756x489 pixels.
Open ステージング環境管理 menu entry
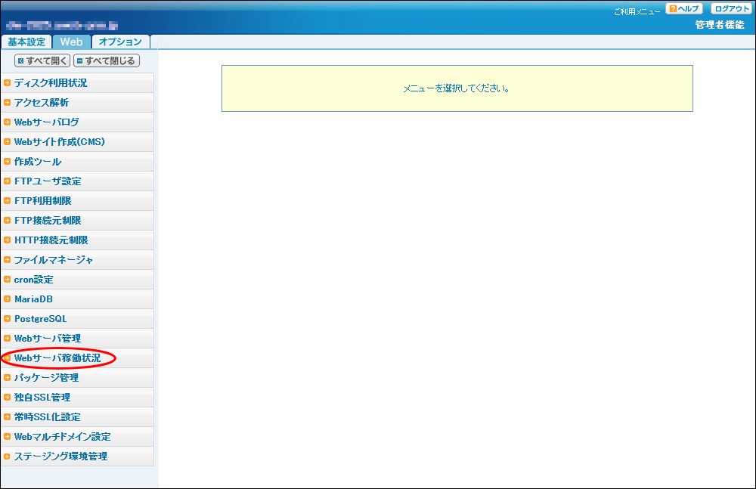60,457
